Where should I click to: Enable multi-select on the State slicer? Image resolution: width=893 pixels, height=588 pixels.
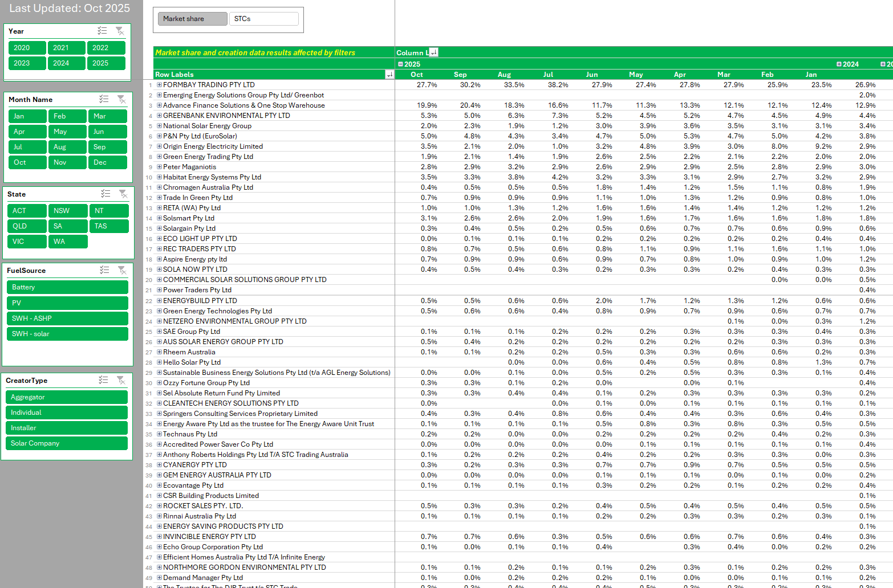pos(105,194)
